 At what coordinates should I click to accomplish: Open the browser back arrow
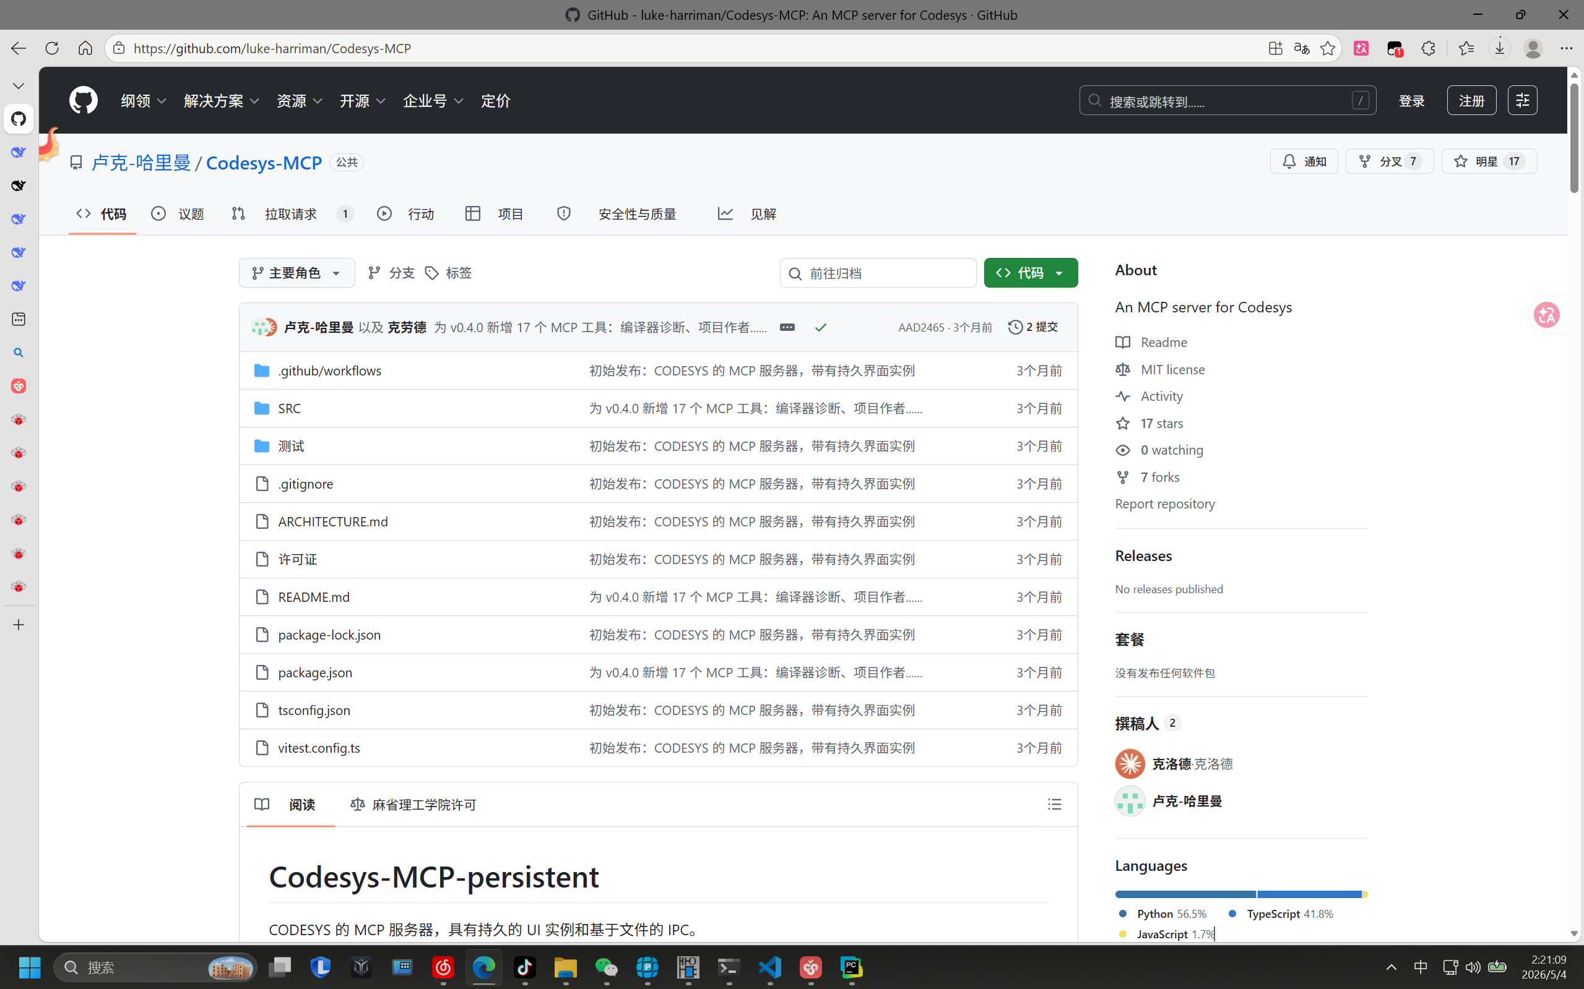(x=19, y=48)
